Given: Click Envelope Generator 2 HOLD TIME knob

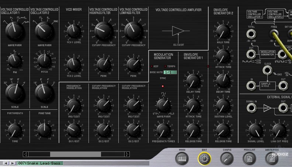Looking at the screenshot, I should click(223, 31).
